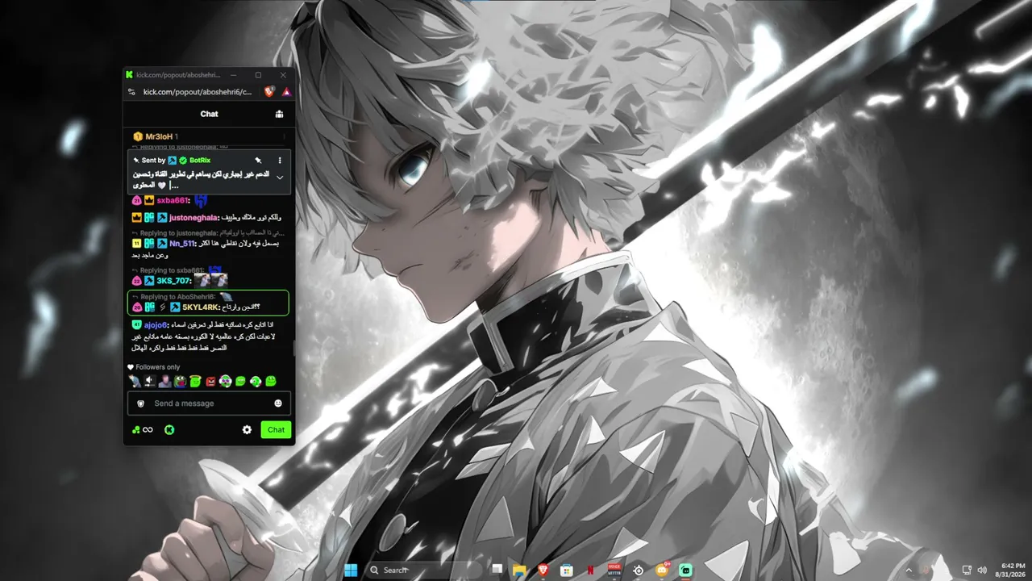Open pinned message more options menu

point(280,161)
